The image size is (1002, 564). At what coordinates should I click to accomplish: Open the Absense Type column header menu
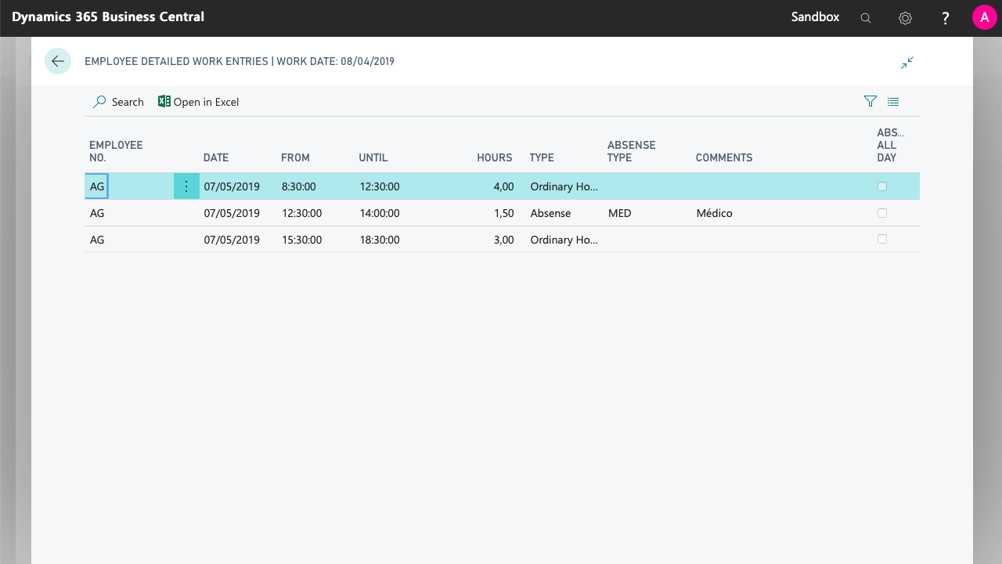coord(631,151)
